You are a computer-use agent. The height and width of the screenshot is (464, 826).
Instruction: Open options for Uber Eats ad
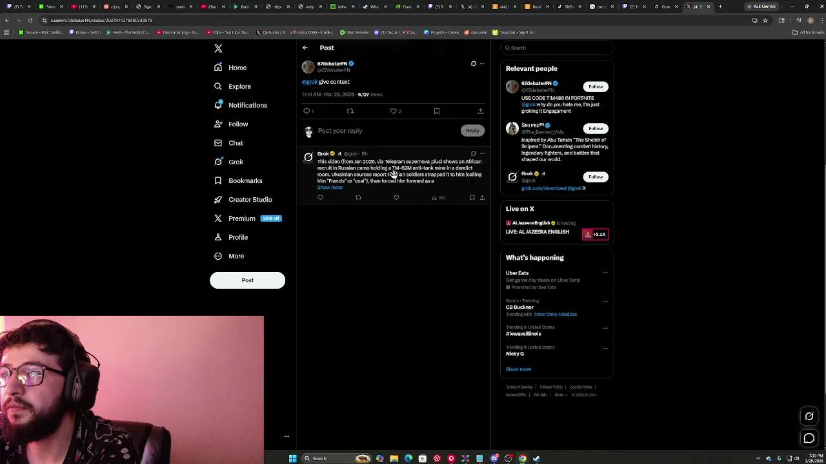pos(605,273)
